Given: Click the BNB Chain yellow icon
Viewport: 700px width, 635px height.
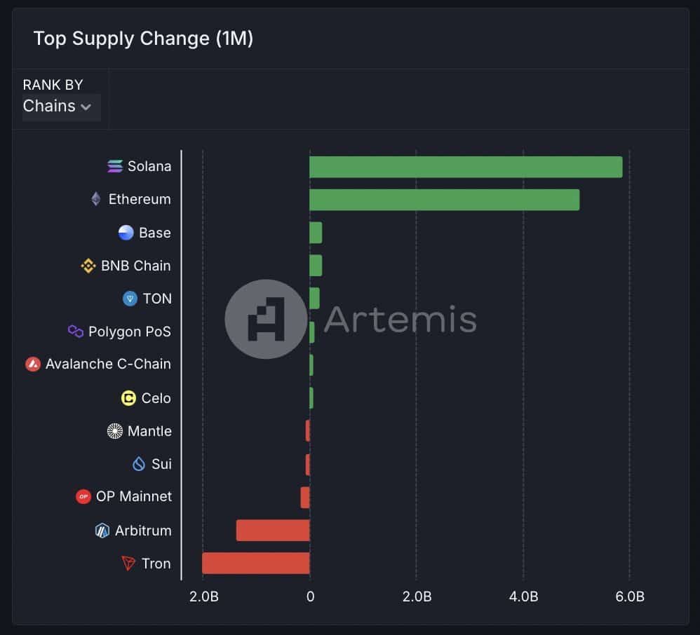Looking at the screenshot, I should [88, 266].
